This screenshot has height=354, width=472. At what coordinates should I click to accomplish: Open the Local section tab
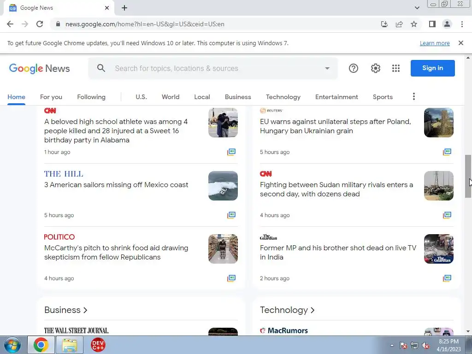[x=202, y=97]
